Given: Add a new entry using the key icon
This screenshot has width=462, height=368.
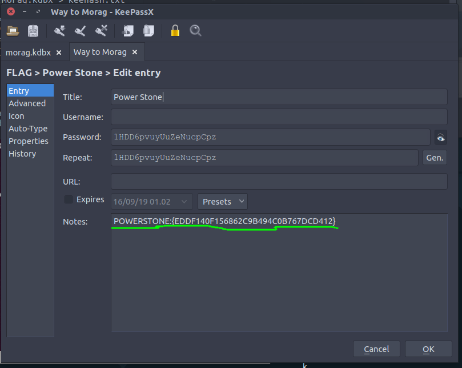Looking at the screenshot, I should point(58,30).
